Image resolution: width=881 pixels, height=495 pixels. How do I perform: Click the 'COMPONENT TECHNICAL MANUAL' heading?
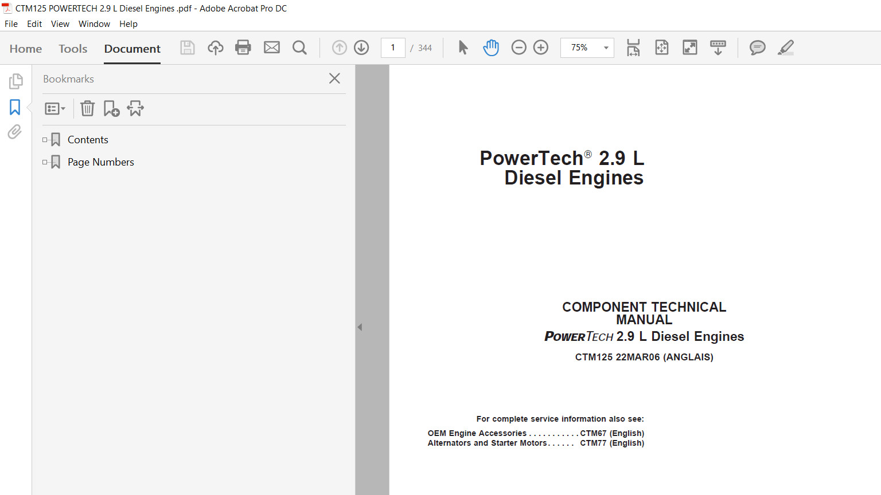click(x=644, y=313)
